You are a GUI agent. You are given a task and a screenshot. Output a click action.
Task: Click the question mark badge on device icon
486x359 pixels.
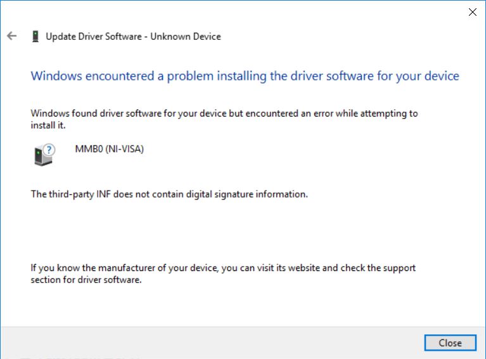pyautogui.click(x=50, y=149)
